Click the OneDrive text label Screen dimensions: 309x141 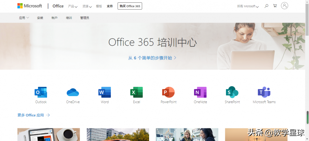(73, 102)
